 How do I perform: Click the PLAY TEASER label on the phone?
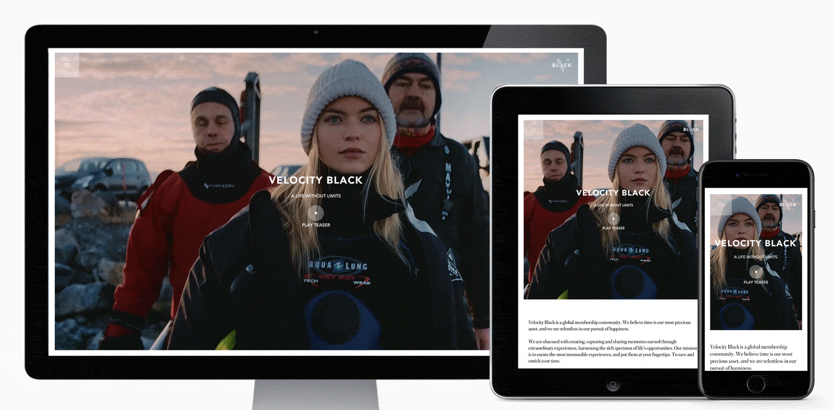[756, 282]
